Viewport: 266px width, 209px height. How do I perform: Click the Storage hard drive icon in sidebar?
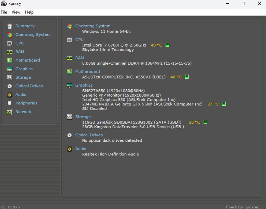click(9, 77)
